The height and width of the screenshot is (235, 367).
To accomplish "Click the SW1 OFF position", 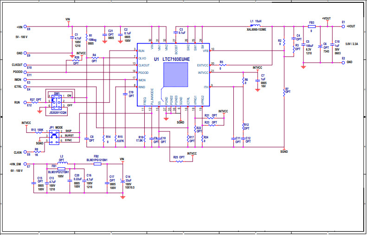I will (x=69, y=106).
